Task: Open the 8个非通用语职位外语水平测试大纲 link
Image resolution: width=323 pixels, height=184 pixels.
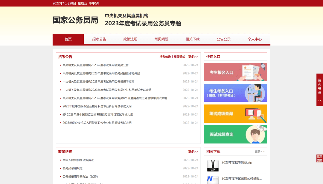Action: (115, 98)
